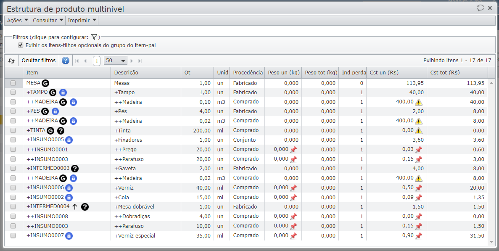
Task: Click the G icon on the +PES row
Action: click(45, 111)
